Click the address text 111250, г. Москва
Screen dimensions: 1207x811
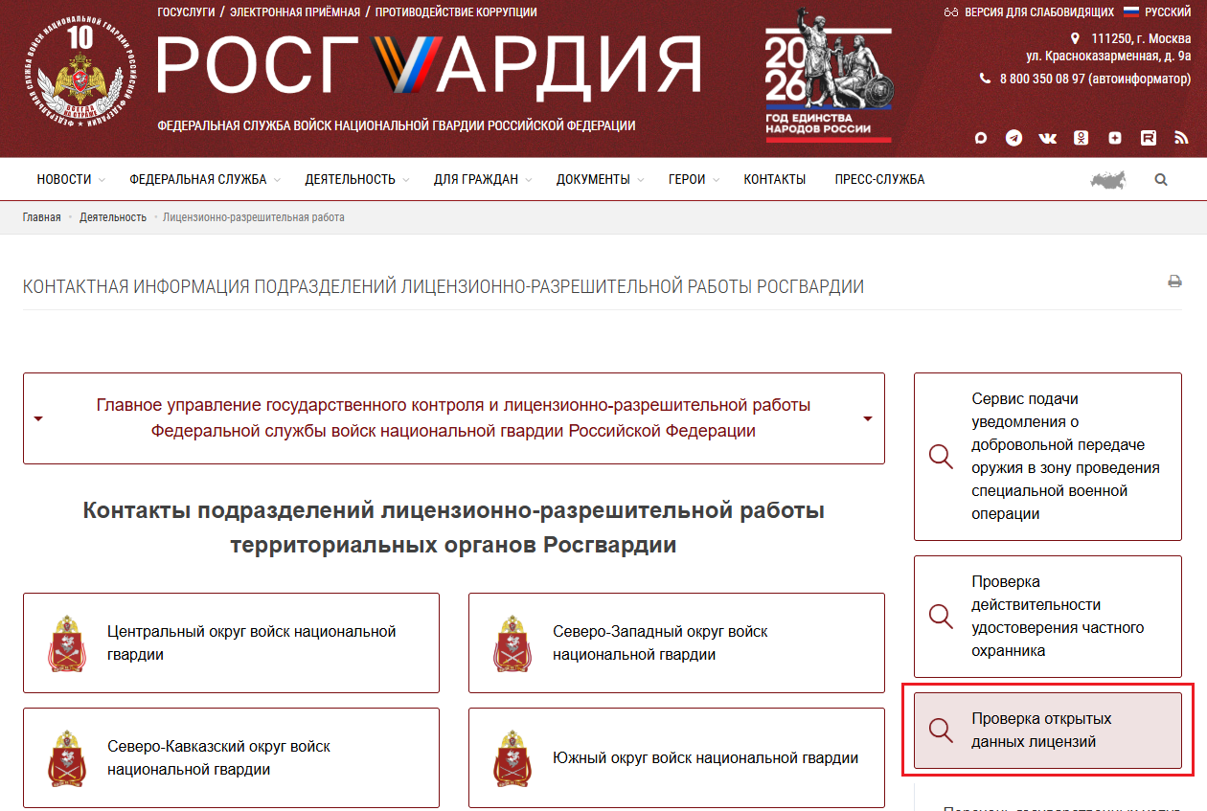coord(1141,39)
